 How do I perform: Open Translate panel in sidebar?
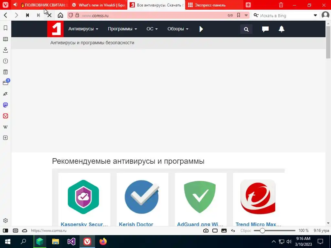[5, 94]
